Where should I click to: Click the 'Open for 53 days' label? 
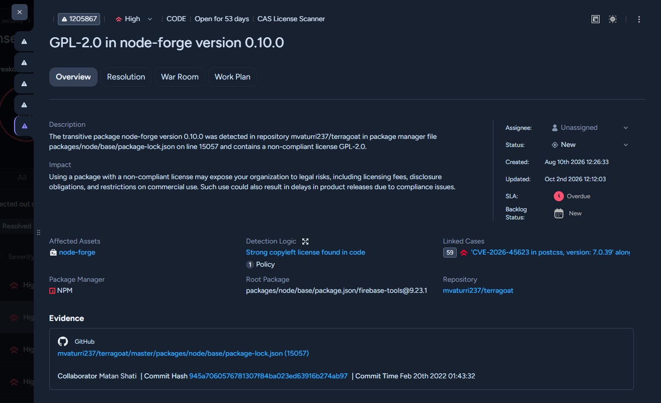pyautogui.click(x=222, y=19)
